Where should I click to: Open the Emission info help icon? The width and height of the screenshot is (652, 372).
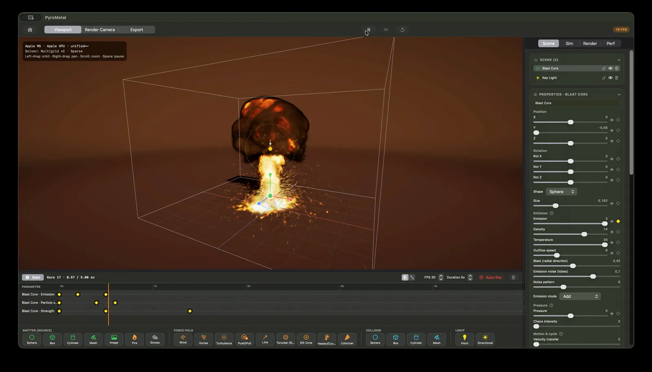pyautogui.click(x=551, y=213)
